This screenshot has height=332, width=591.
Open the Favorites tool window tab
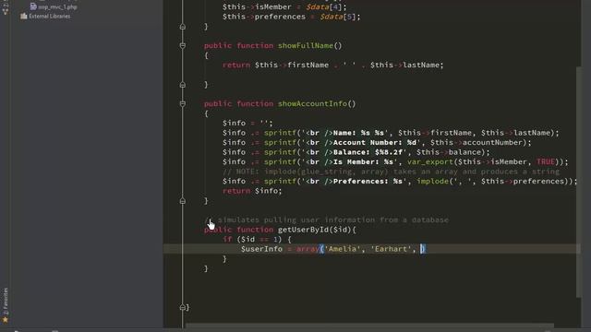click(6, 302)
